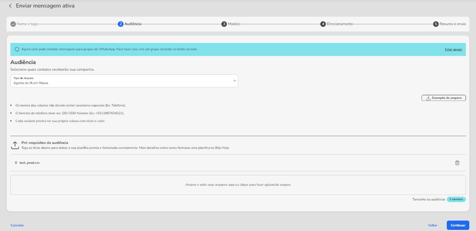Click the Voltar button

point(433,225)
